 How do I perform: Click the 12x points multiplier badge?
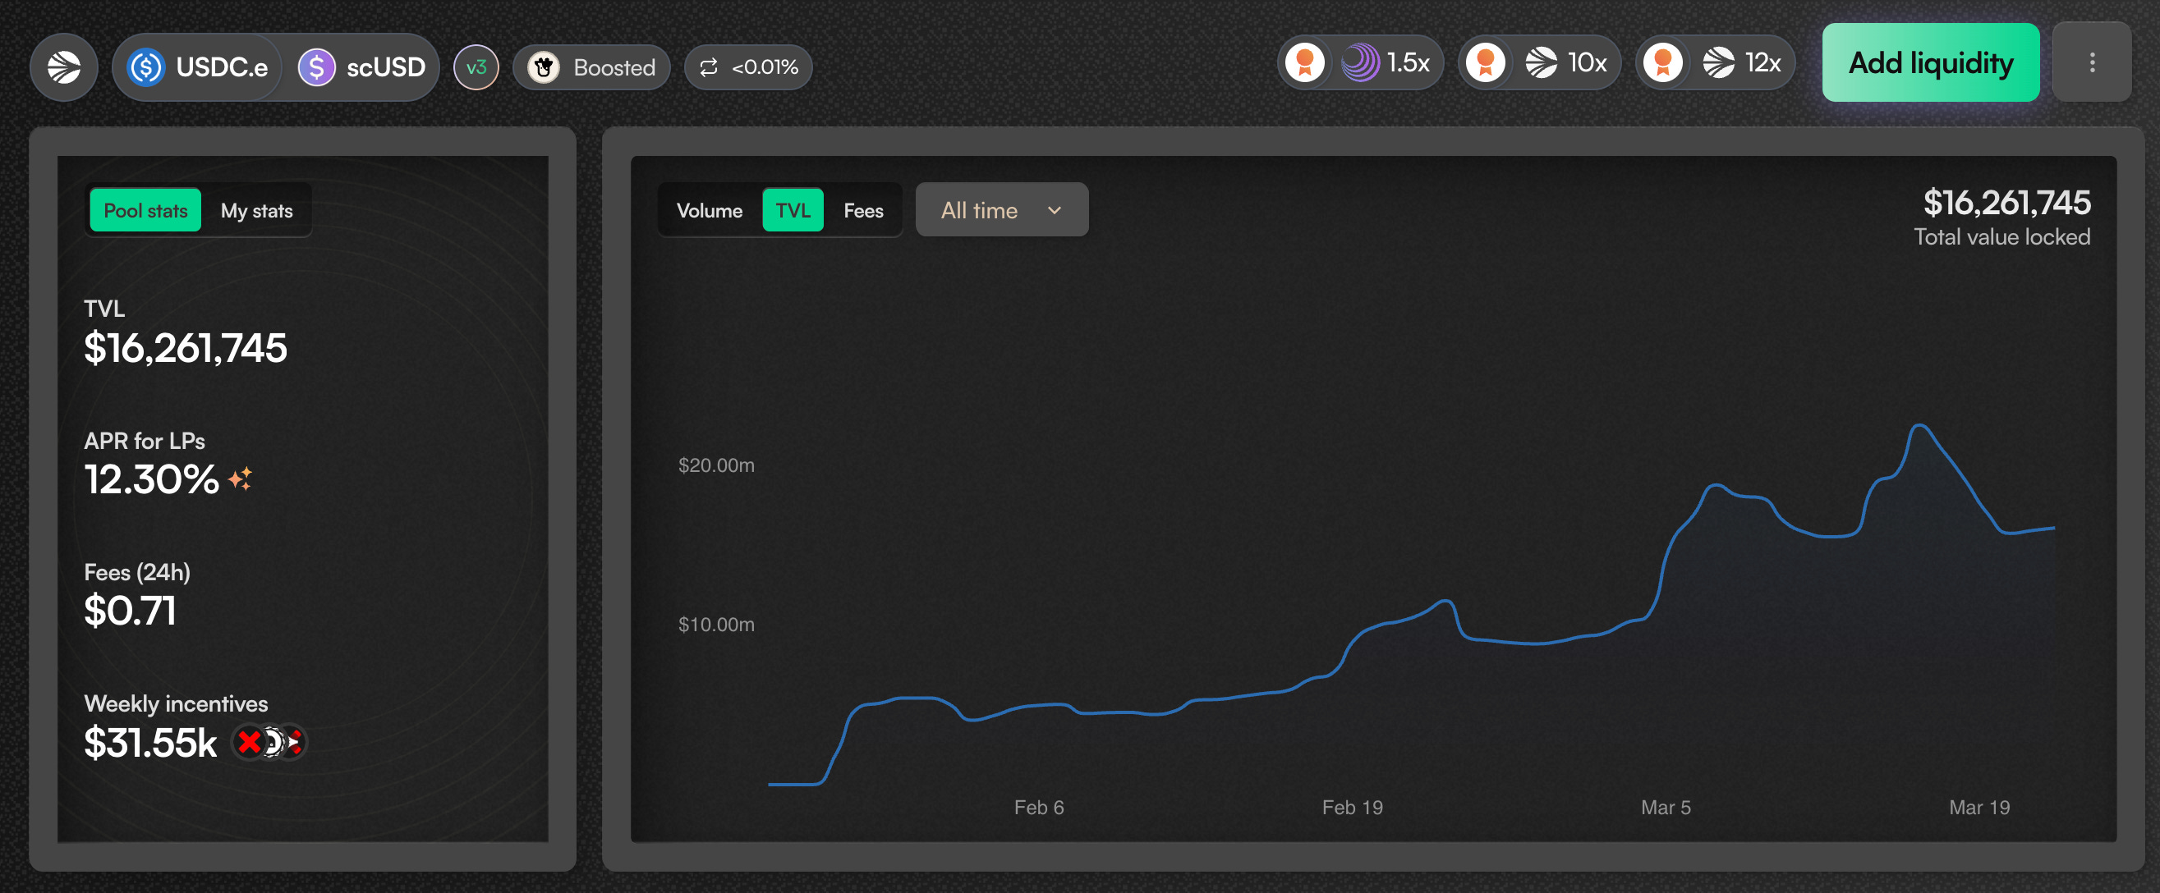(x=1716, y=63)
